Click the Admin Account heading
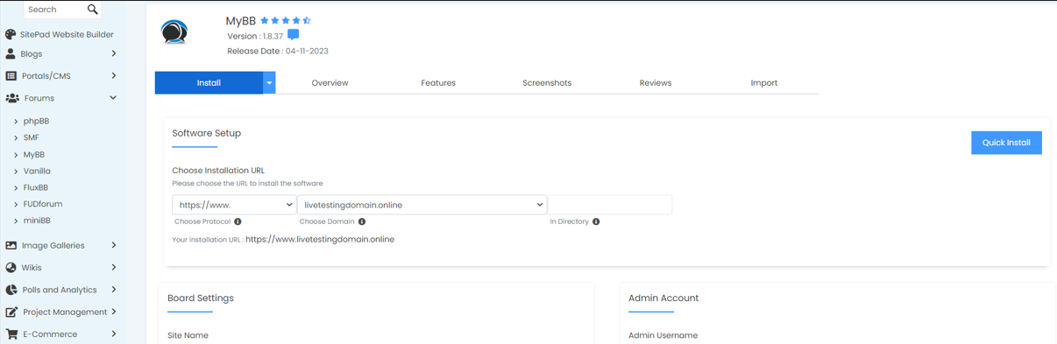1057x344 pixels. (663, 298)
